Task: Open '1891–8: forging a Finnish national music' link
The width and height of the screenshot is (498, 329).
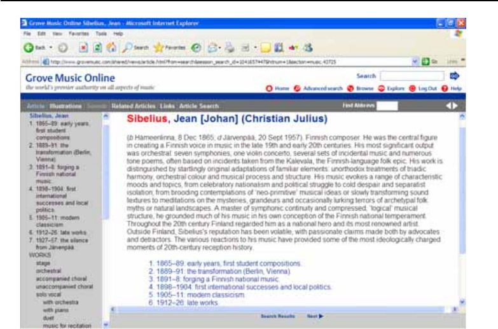Action: [x=218, y=279]
